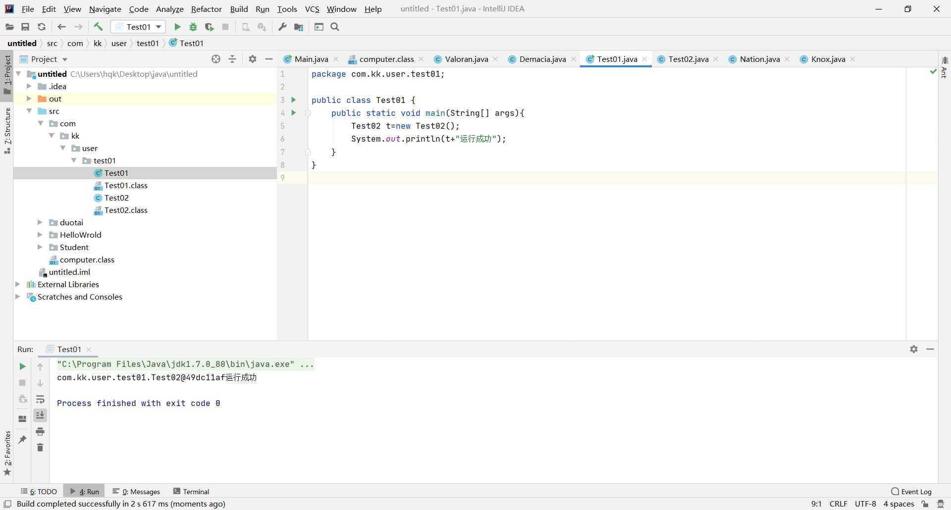Restore layout icon in Run panel

coord(22,418)
